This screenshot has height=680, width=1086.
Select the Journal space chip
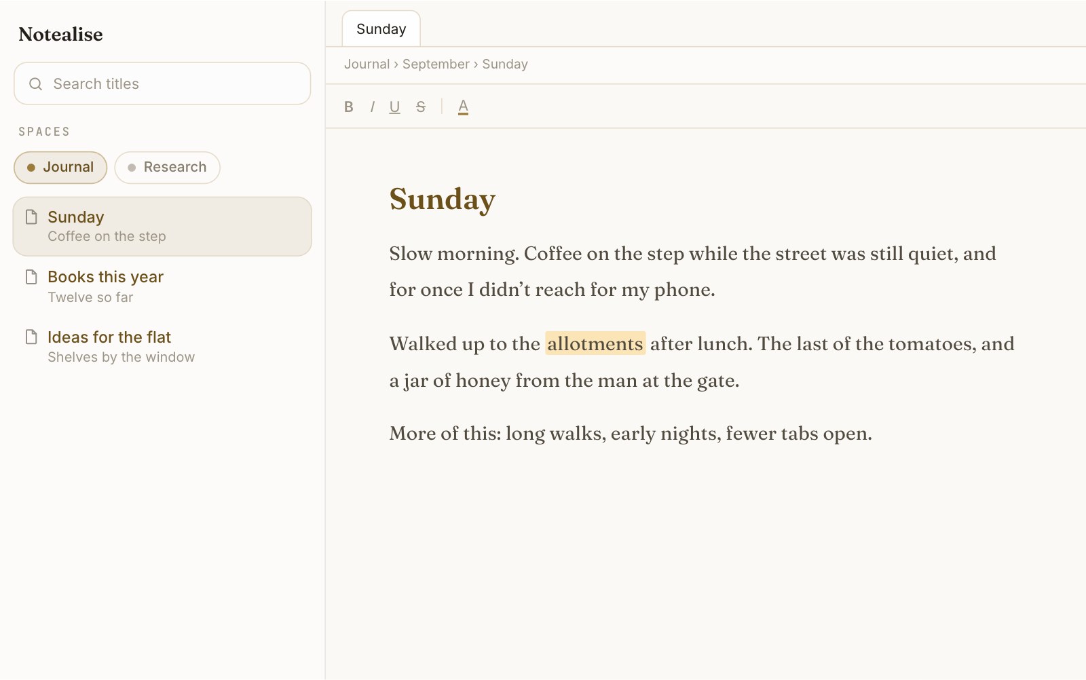click(60, 168)
